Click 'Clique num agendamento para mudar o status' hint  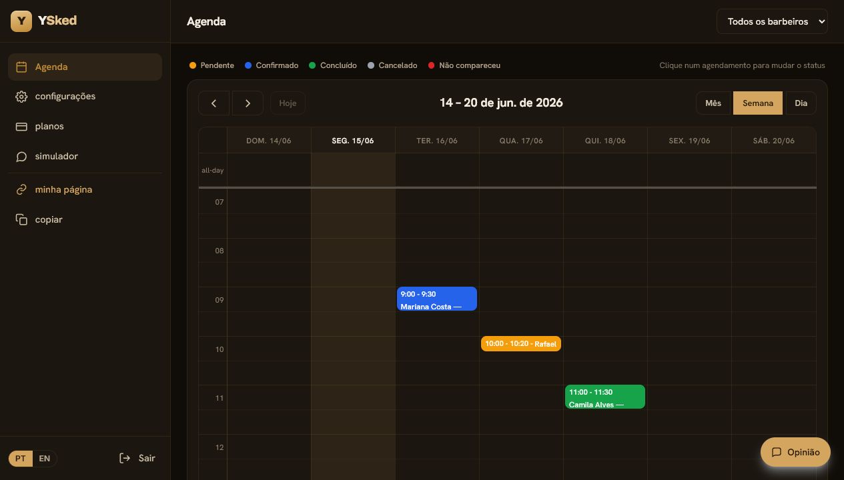click(742, 65)
